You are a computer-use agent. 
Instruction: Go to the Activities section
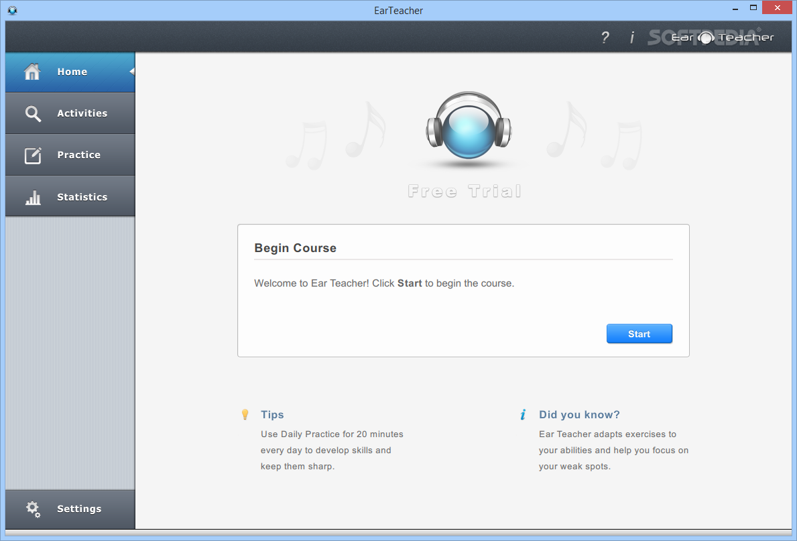(x=70, y=113)
